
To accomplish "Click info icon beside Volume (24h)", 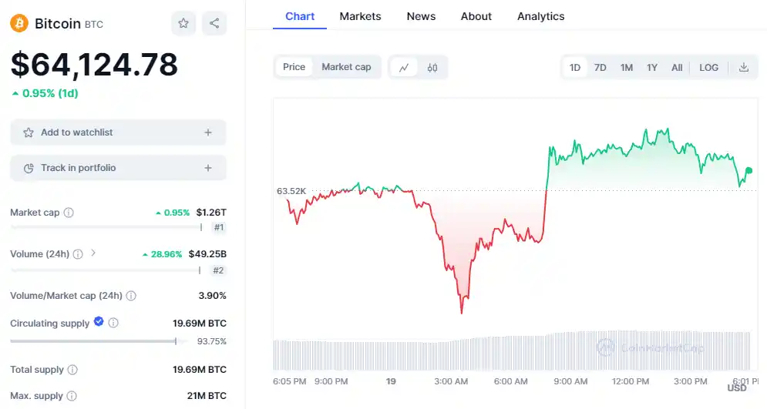I will [78, 254].
